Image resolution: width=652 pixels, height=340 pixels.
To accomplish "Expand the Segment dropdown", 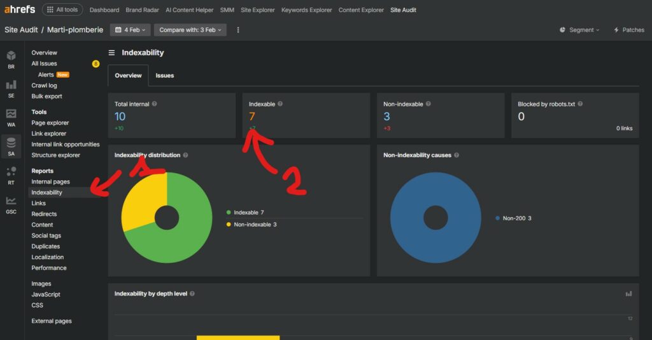I will [x=579, y=30].
